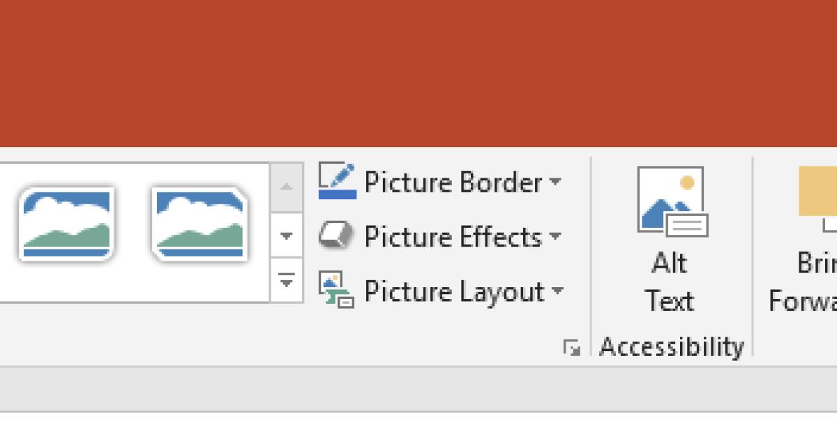The image size is (837, 439).
Task: Expand the full picture styles gallery
Action: pos(287,282)
